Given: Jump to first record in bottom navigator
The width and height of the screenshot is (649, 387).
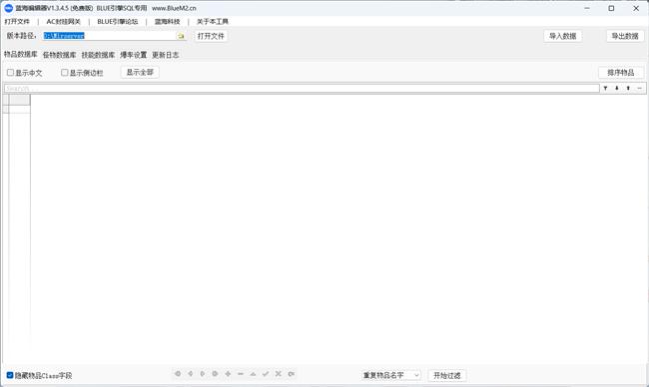Looking at the screenshot, I should (x=178, y=374).
